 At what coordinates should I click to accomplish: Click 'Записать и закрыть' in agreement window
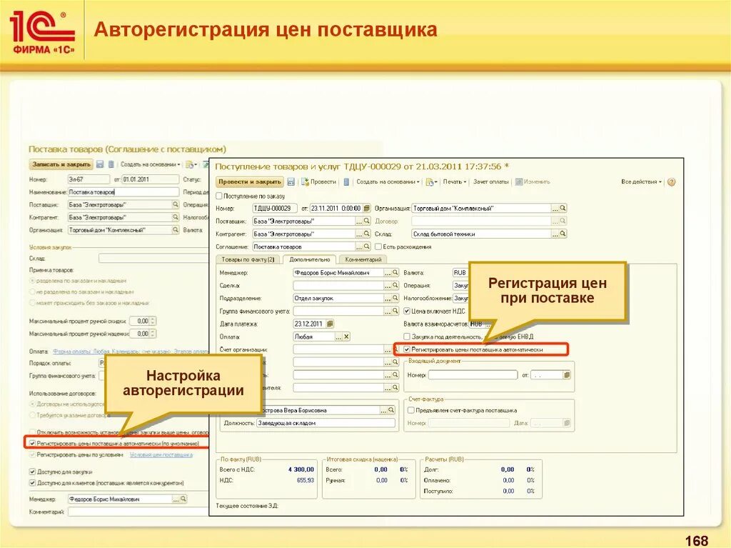[x=61, y=165]
